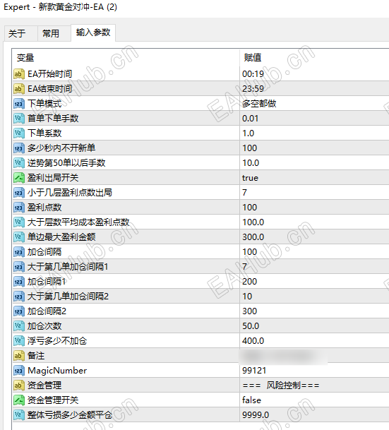
Task: Click the double icon beside 大于层数平均成本盈利点数
Action: click(18, 222)
